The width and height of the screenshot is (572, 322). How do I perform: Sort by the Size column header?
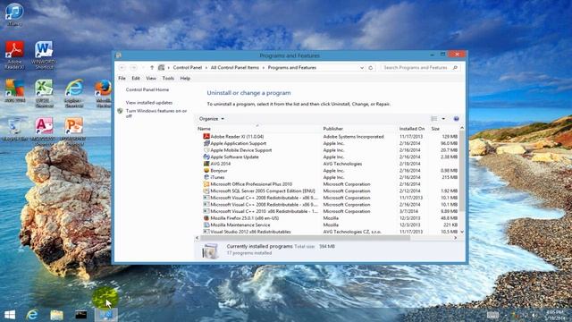(x=444, y=129)
